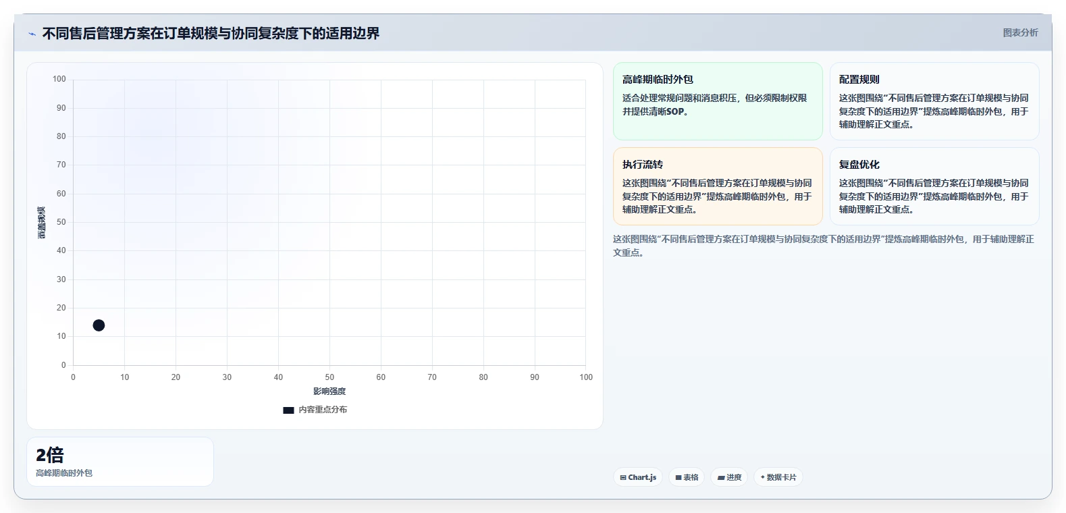
Task: Click the y-axis tick label 20
Action: (x=61, y=308)
